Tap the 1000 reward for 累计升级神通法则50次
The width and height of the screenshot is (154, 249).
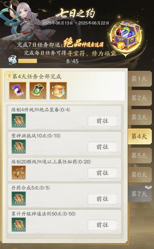19,225
